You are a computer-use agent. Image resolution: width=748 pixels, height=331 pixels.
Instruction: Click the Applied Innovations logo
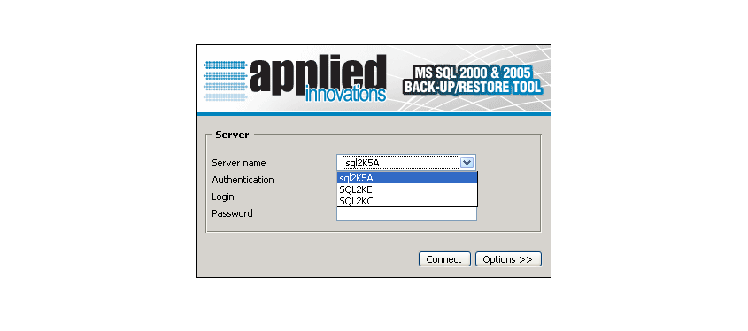[295, 78]
